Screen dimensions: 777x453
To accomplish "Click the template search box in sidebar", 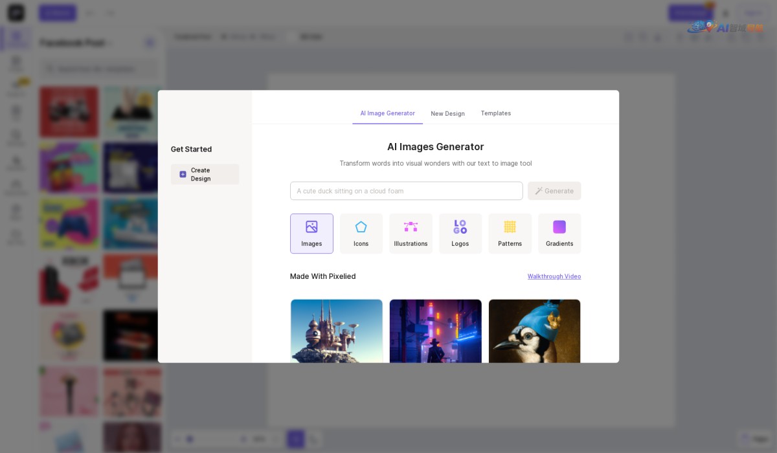I will point(97,69).
